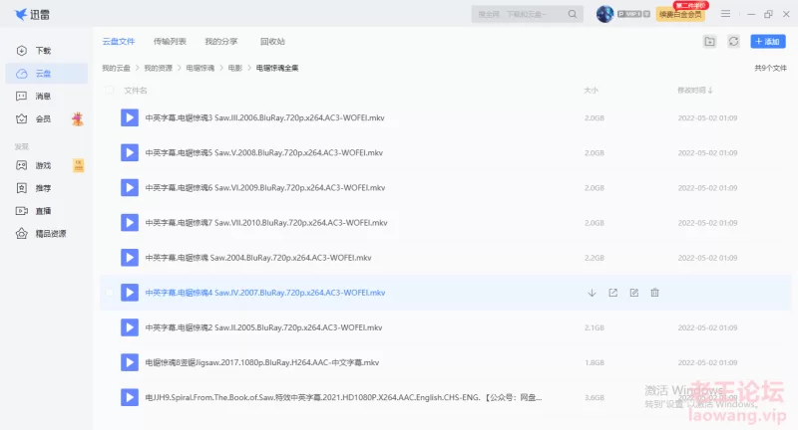
Task: Click the 会员 promotional mascot icon
Action: pyautogui.click(x=78, y=118)
